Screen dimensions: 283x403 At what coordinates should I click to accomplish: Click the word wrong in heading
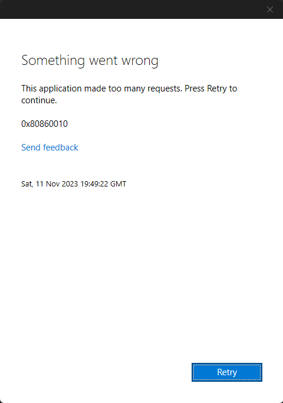pos(140,61)
